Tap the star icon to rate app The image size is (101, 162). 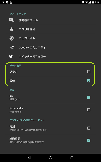pyautogui.click(x=12, y=29)
